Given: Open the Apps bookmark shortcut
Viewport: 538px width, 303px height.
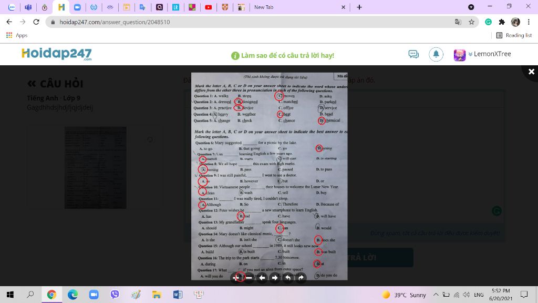Looking at the screenshot, I should click(x=17, y=35).
